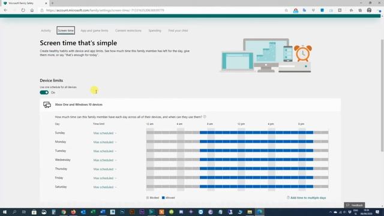Open the Favorites list icon in the toolbar
Screen dimensions: 384x216
(x=351, y=10)
